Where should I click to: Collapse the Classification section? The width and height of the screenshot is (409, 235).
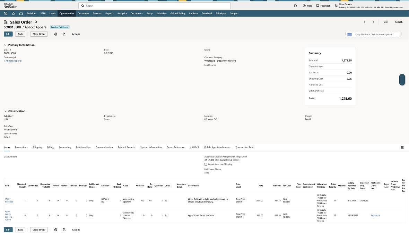click(5, 111)
